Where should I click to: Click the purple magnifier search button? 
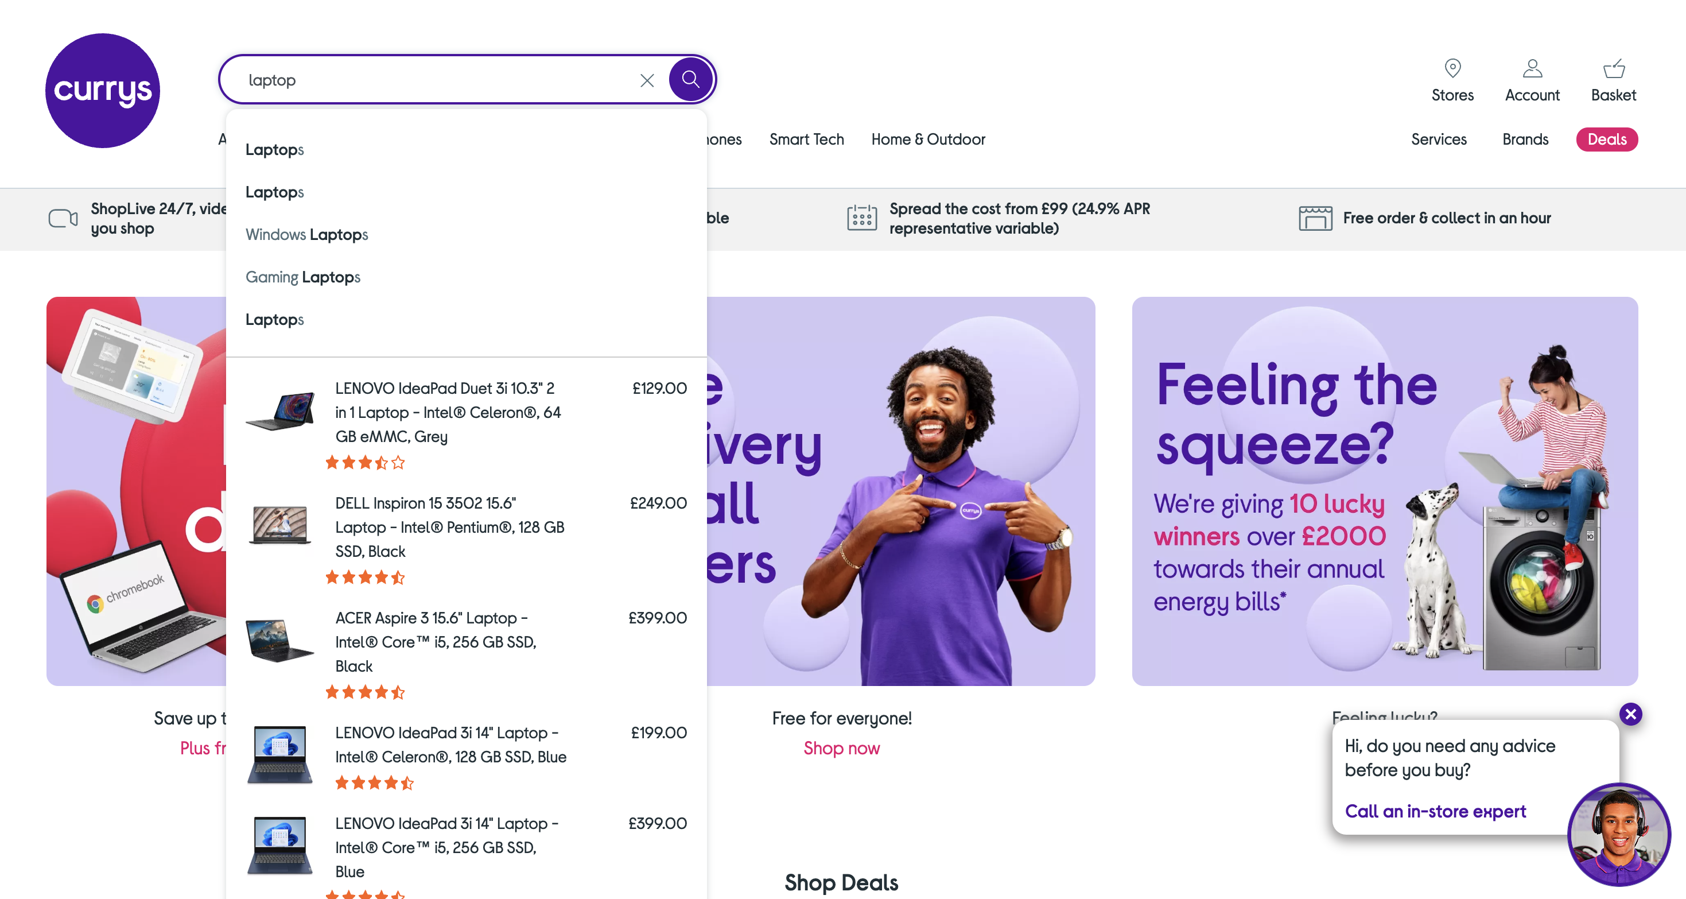tap(690, 79)
